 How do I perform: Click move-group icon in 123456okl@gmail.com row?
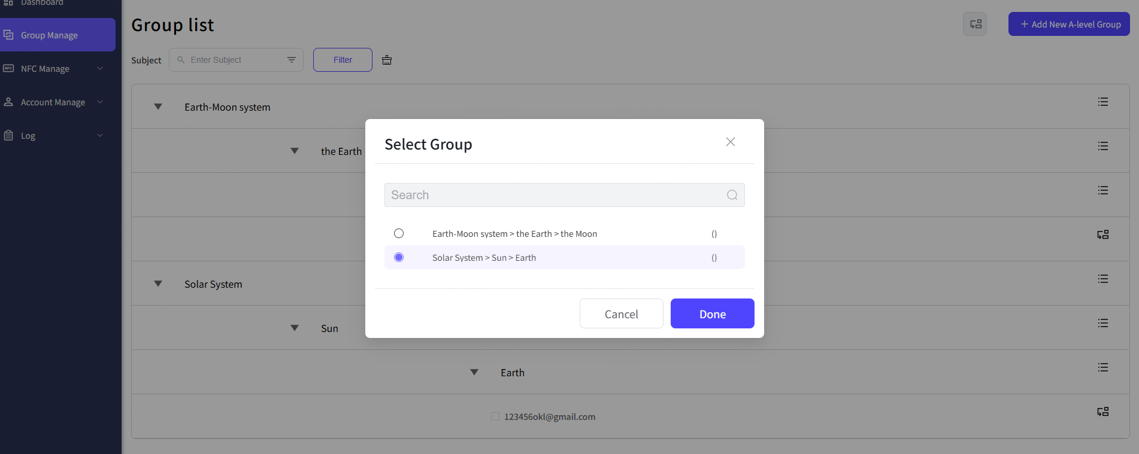[1102, 412]
